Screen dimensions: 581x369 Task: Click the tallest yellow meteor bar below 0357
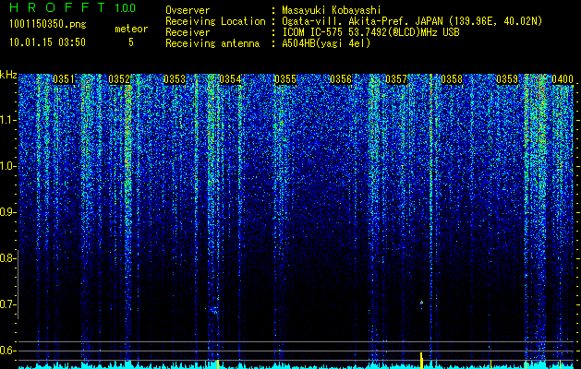pos(421,361)
